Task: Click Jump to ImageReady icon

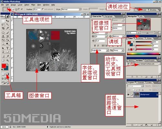Action: click(5, 83)
